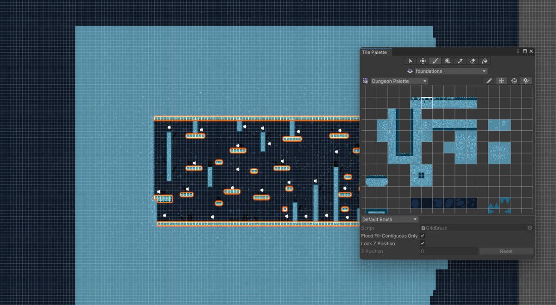Choose the Flood Fill bucket tool
556x305 pixels.
485,61
